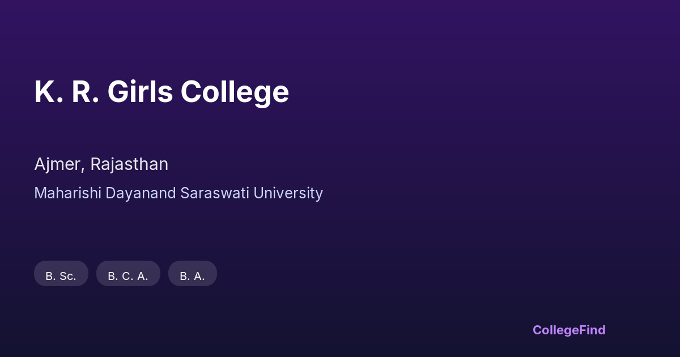Click the word "Girls" in the title

(140, 92)
